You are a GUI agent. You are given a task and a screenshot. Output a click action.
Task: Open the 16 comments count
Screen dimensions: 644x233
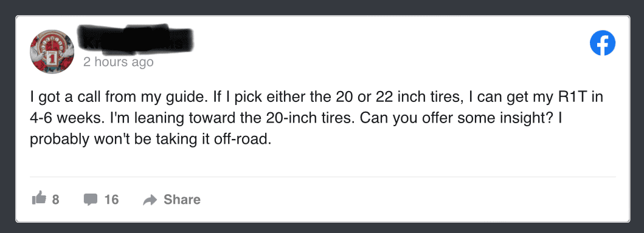(111, 200)
